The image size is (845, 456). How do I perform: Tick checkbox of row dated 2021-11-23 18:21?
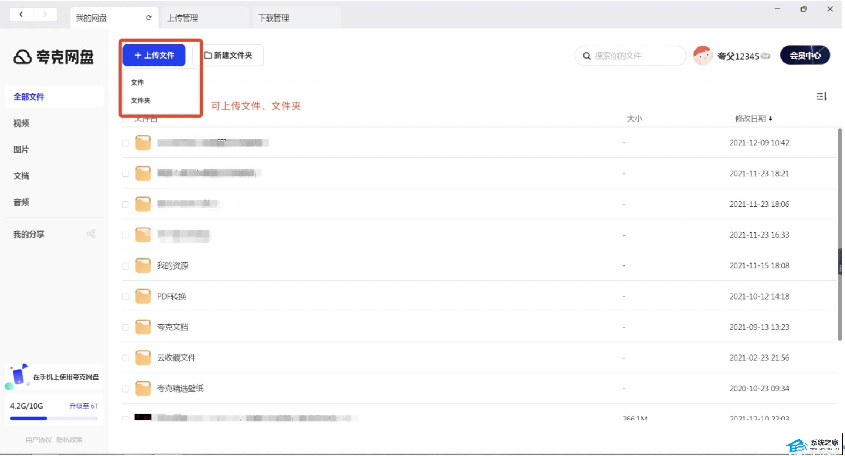125,174
